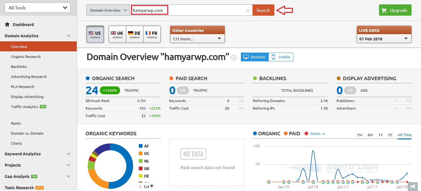Click the red diamond Notes icon
421x191 pixels.
tap(306, 133)
